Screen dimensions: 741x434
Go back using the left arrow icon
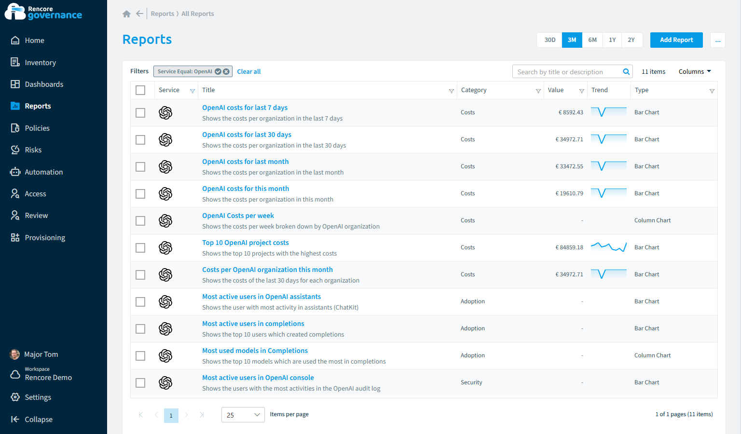pyautogui.click(x=139, y=14)
